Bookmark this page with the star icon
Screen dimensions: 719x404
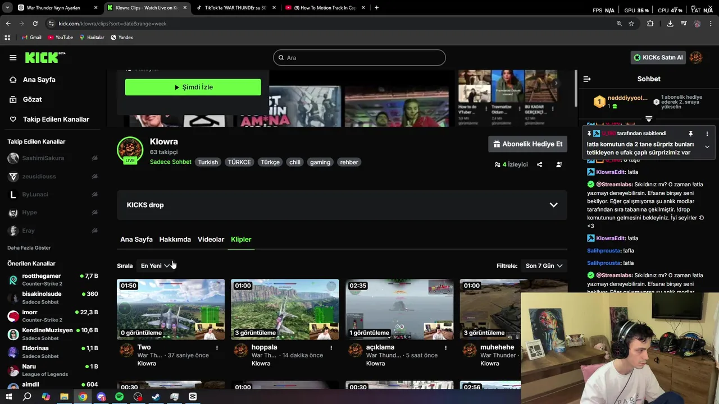pyautogui.click(x=631, y=24)
